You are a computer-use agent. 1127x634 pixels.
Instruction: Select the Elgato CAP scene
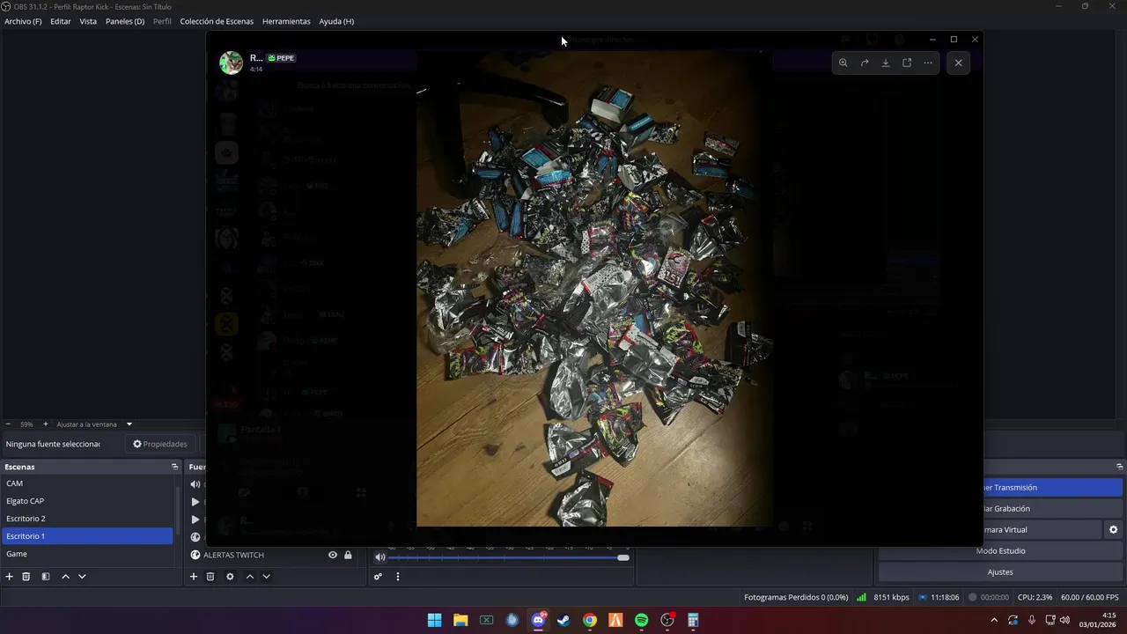tap(87, 501)
